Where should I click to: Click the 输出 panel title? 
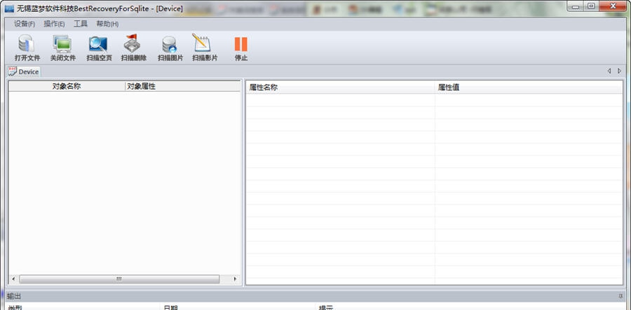[x=14, y=296]
